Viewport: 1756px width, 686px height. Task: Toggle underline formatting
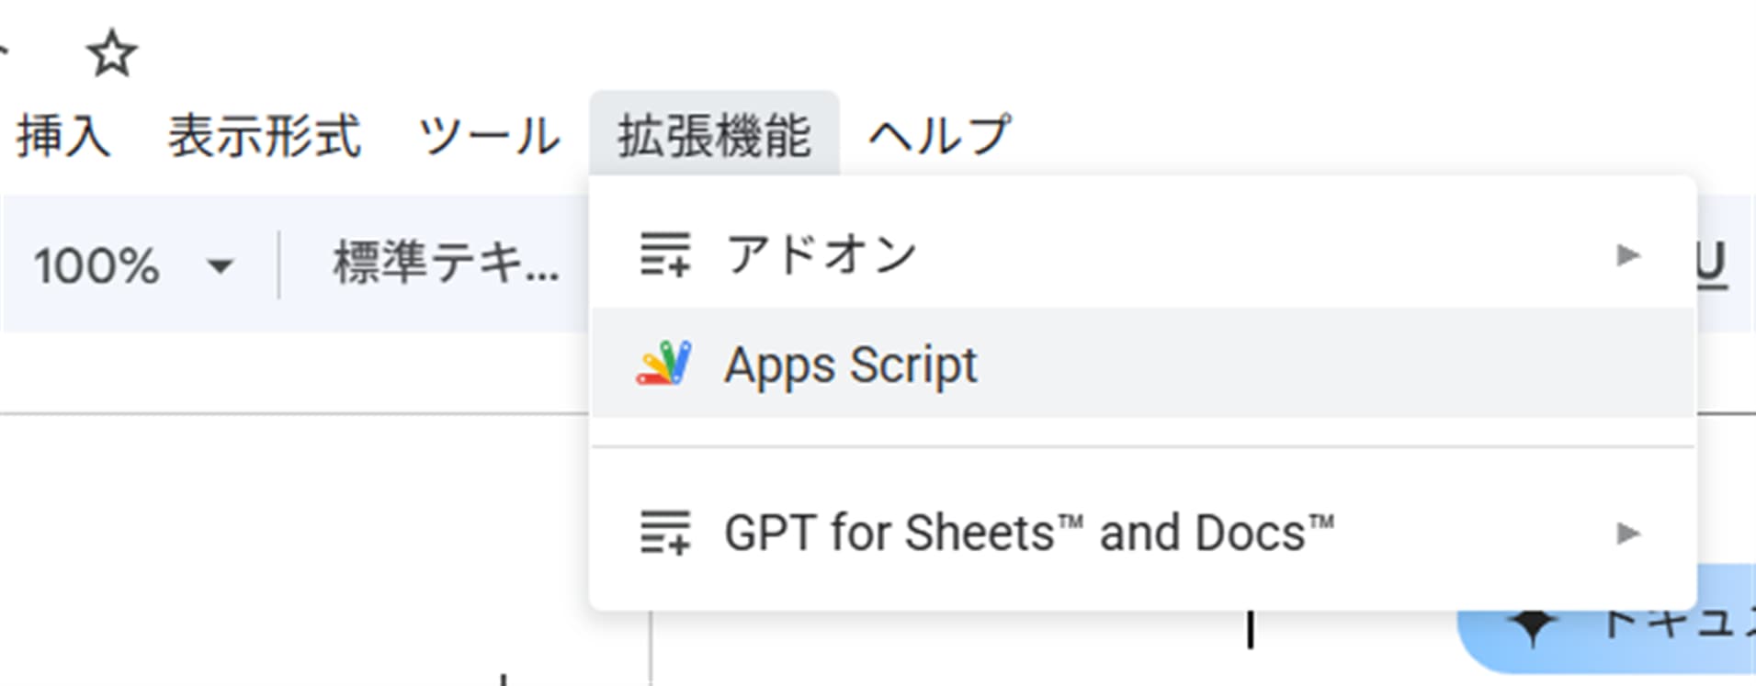point(1710,266)
